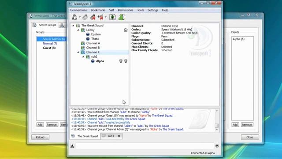Open the Connect icon's dropdown arrow
This screenshot has width=282, height=159.
point(80,17)
